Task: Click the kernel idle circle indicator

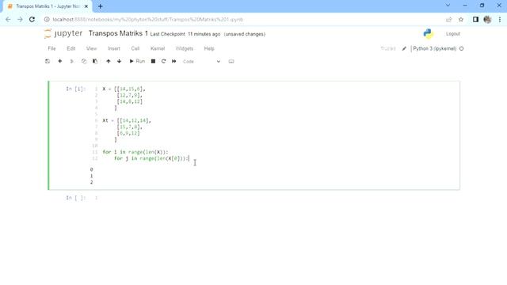Action: tap(461, 48)
